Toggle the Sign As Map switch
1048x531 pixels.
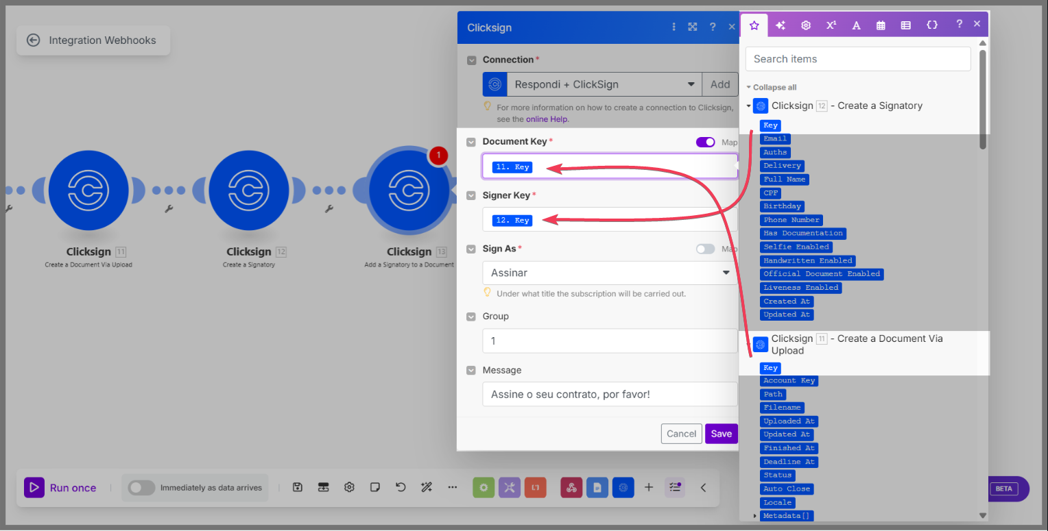pos(705,249)
